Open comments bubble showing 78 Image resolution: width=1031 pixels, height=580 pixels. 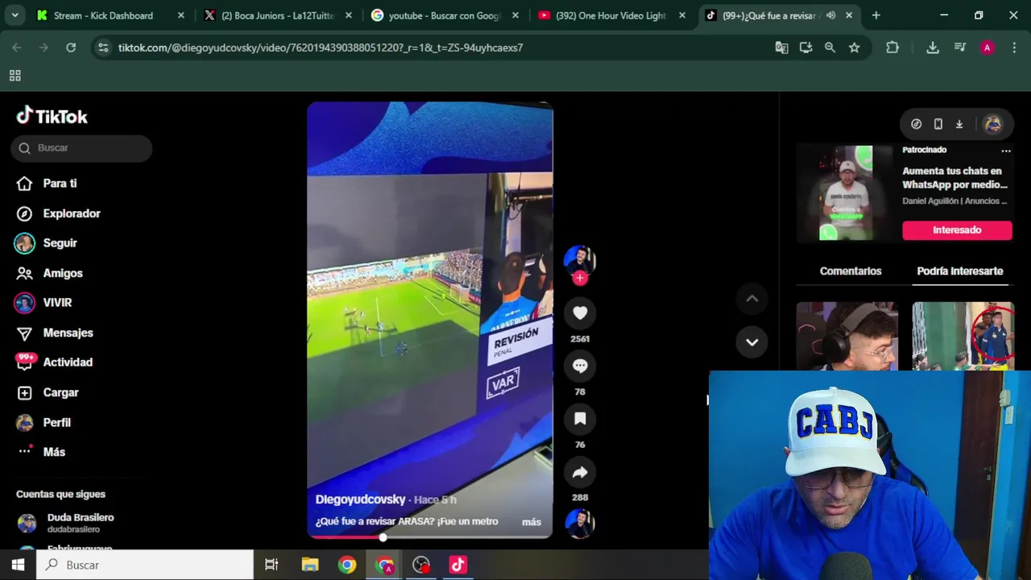(580, 366)
